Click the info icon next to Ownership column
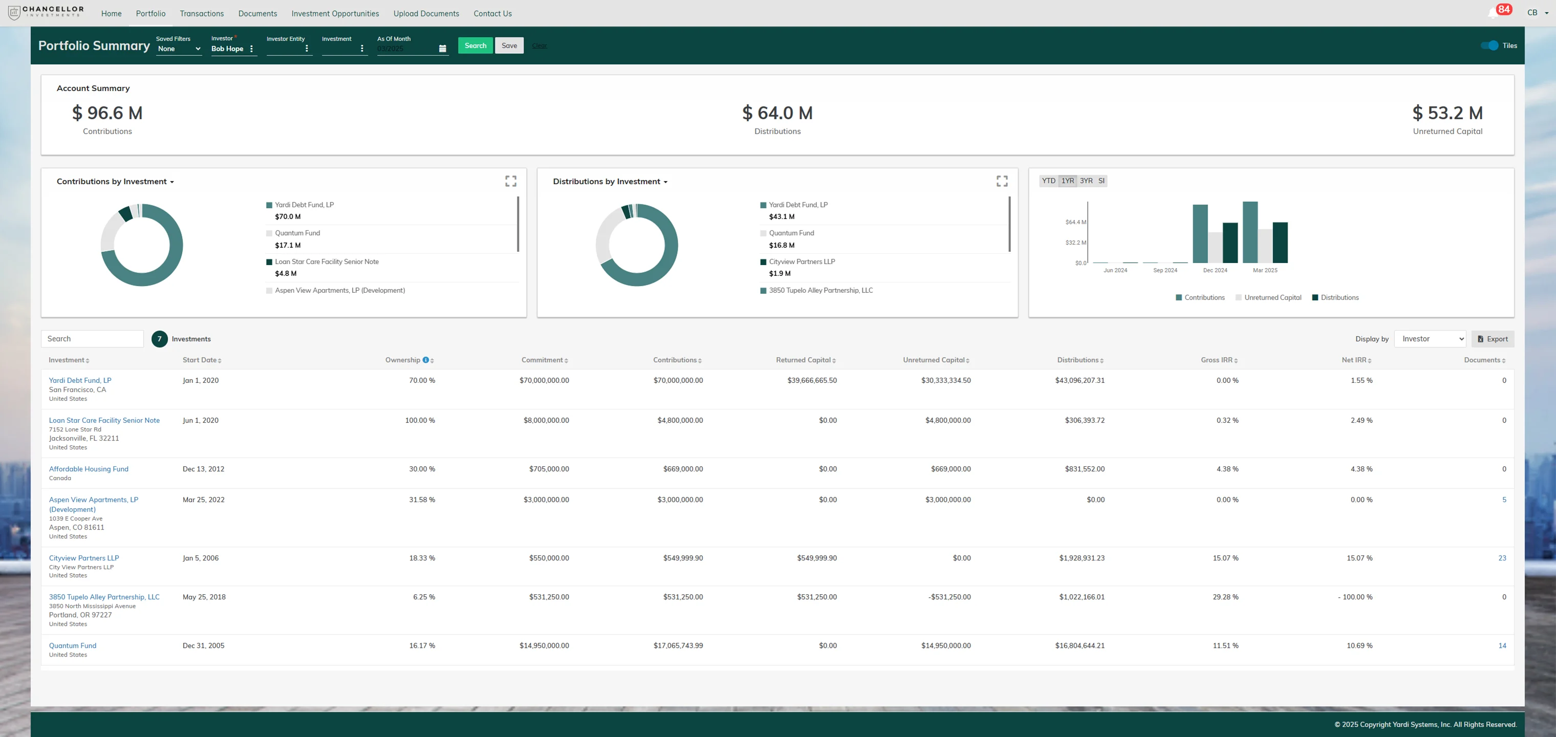This screenshot has width=1556, height=737. point(426,359)
